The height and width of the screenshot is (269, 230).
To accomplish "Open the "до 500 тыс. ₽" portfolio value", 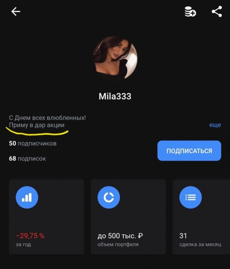I will tap(120, 236).
